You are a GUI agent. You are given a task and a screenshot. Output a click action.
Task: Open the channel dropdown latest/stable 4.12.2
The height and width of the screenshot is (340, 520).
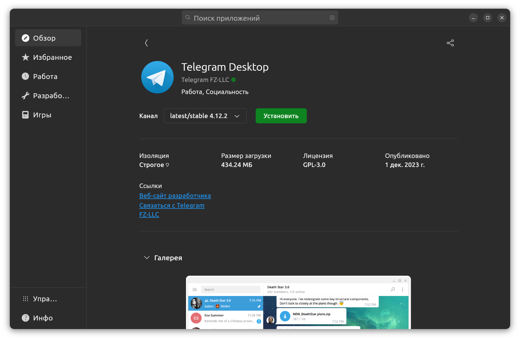coord(205,116)
